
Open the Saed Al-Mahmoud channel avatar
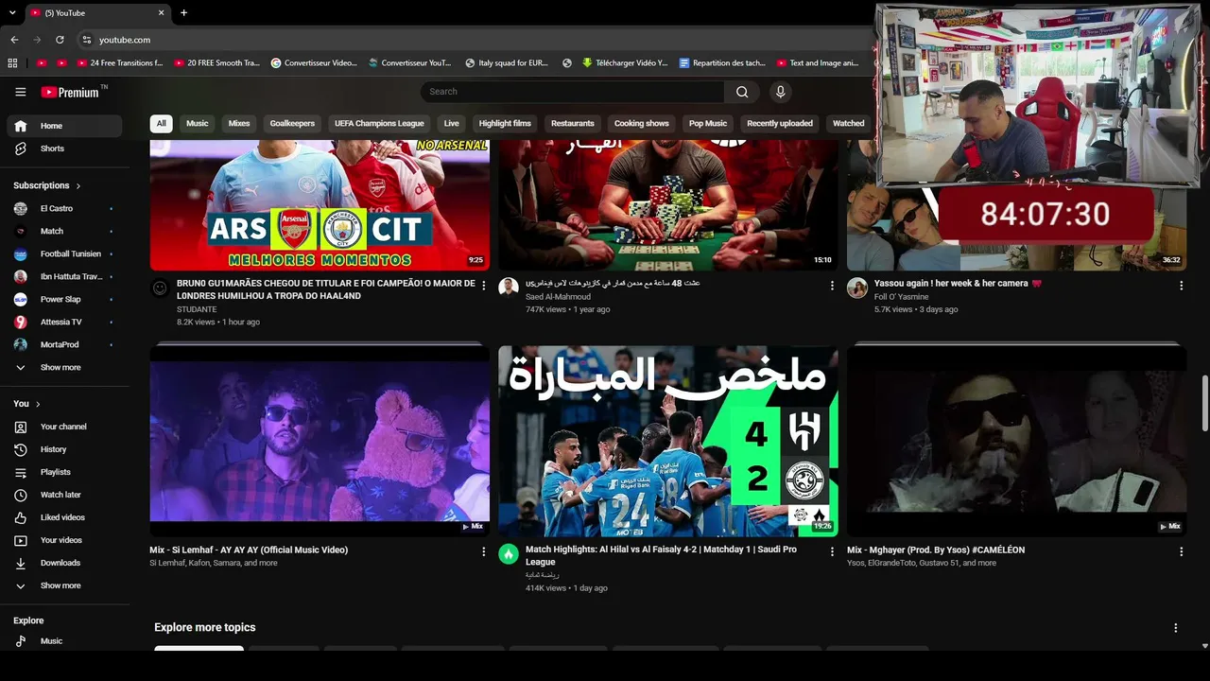[509, 288]
